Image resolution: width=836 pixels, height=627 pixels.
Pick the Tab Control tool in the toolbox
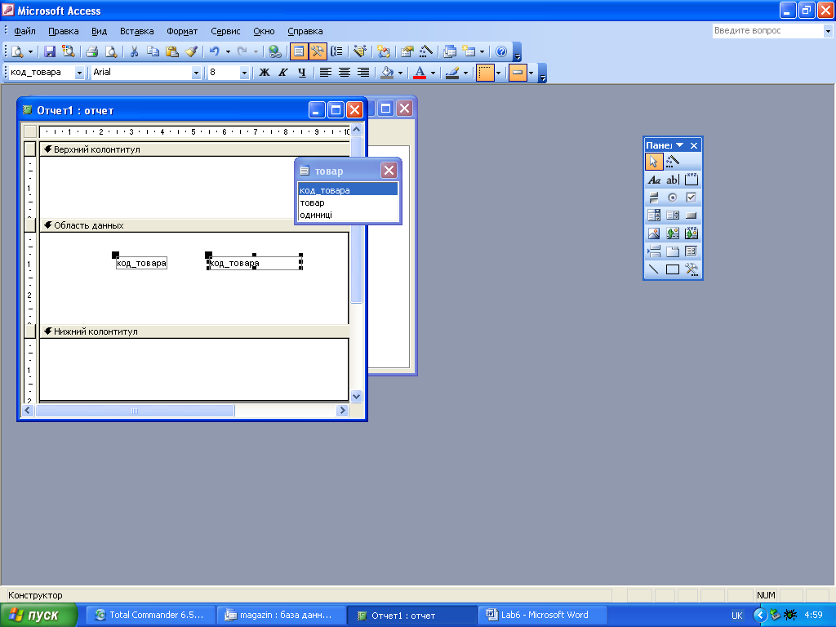coord(673,251)
